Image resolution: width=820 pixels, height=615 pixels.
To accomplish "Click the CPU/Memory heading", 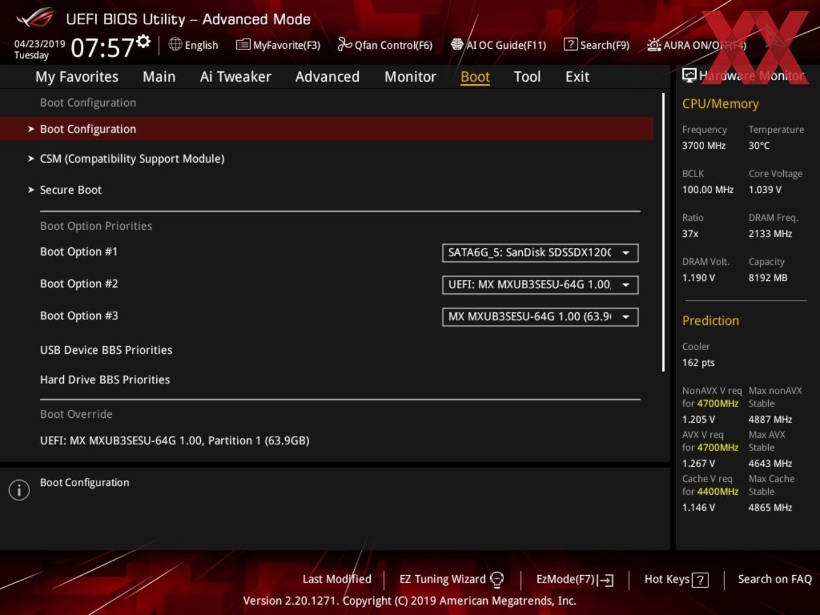I will coord(721,104).
